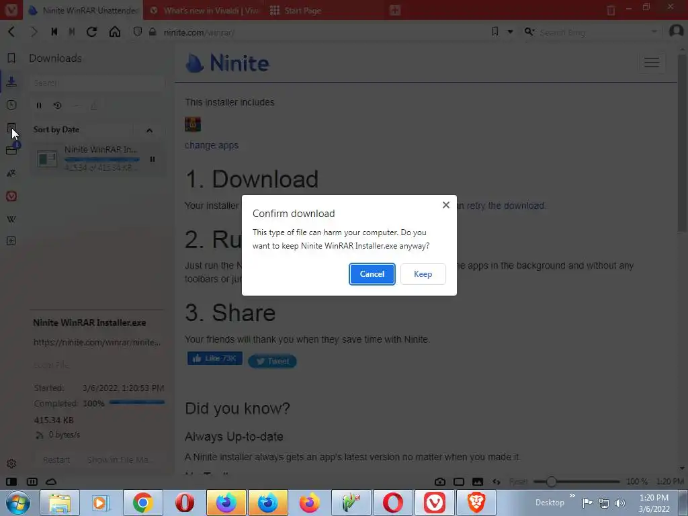Open the search engine dropdown arrow
This screenshot has height=516, width=688.
(x=654, y=32)
